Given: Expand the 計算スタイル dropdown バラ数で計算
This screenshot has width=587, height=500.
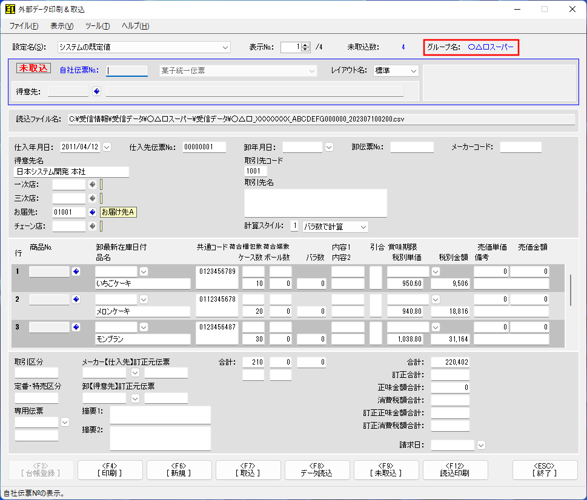Looking at the screenshot, I should 363,227.
